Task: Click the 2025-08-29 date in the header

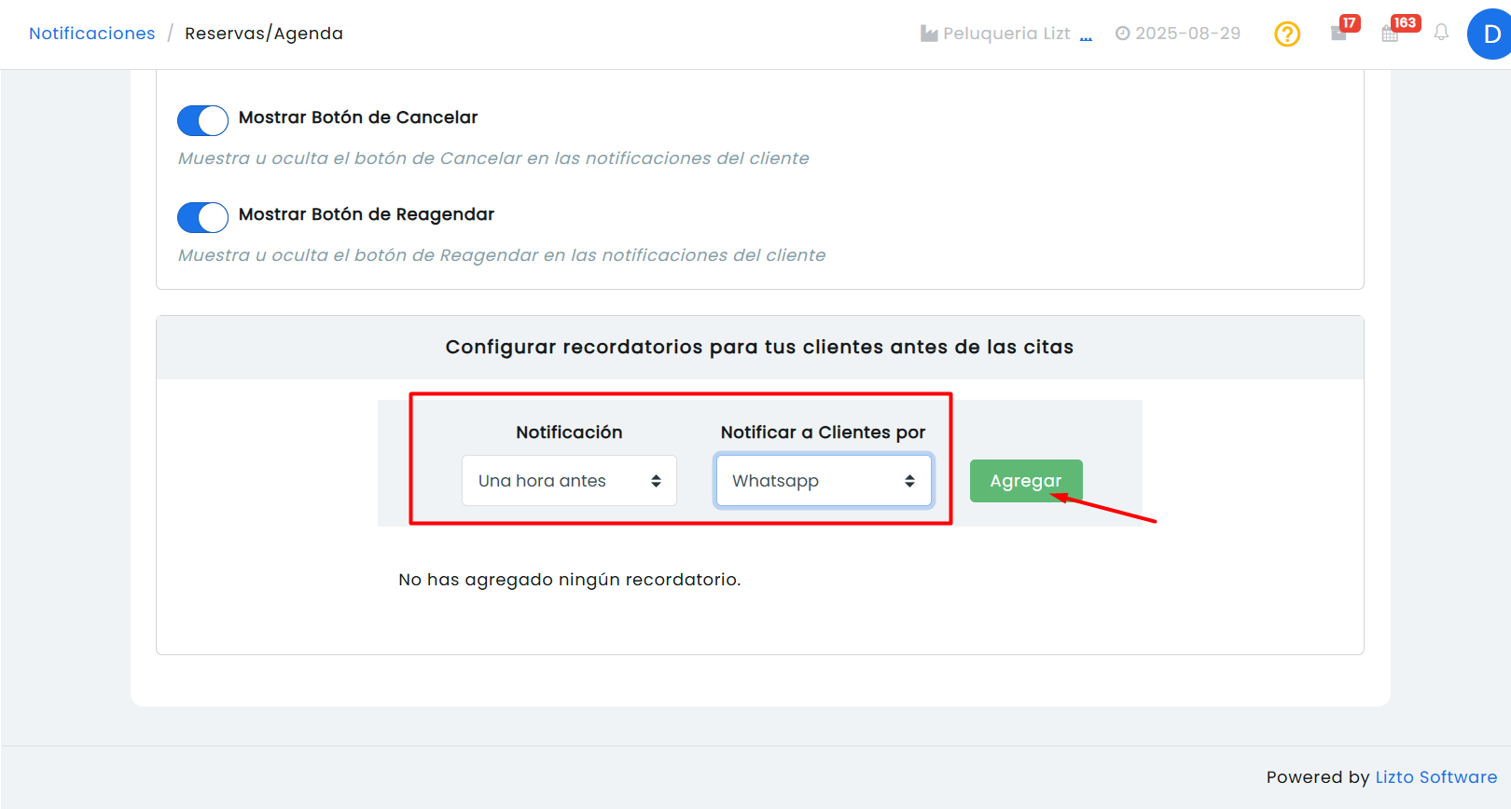Action: (1187, 34)
